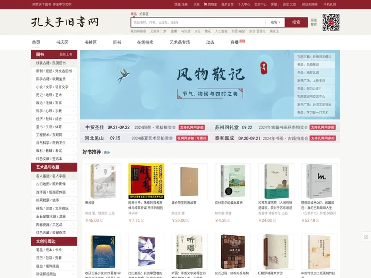Screen dimensions: 371x278
Task: Click the swallow bird on the banner
Action: (123, 75)
